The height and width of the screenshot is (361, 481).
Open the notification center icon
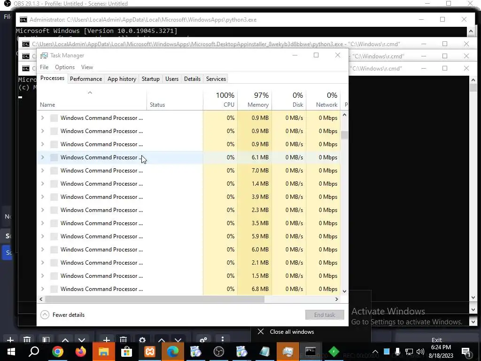(466, 352)
